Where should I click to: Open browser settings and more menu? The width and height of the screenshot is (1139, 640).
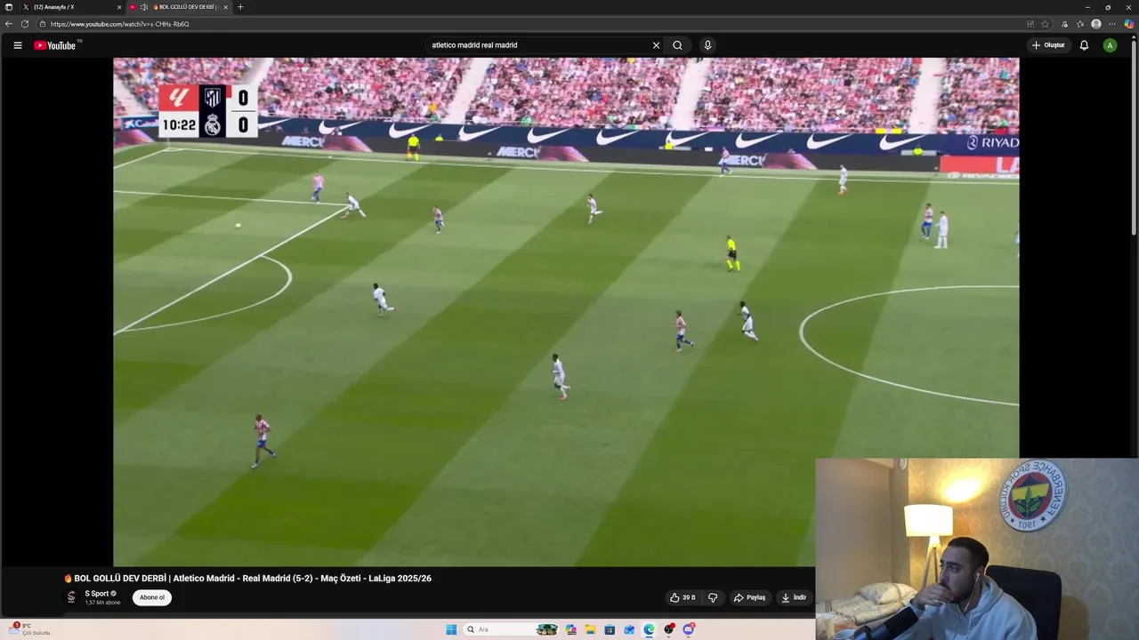(x=1112, y=24)
